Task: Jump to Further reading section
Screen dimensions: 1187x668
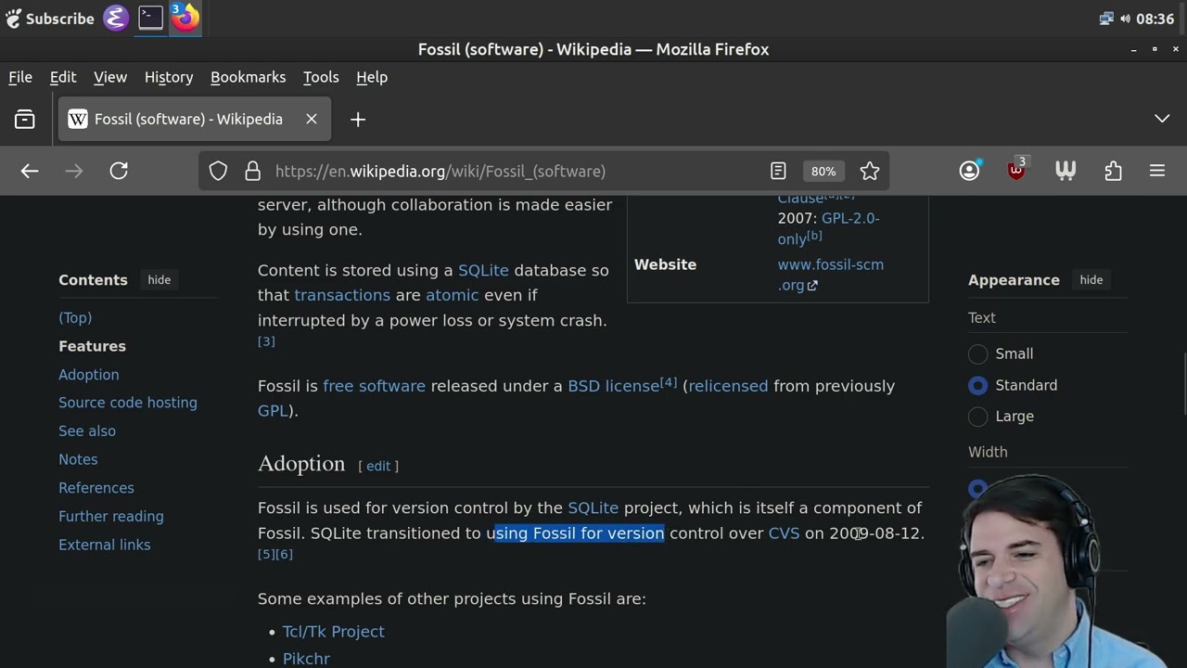Action: pyautogui.click(x=111, y=517)
